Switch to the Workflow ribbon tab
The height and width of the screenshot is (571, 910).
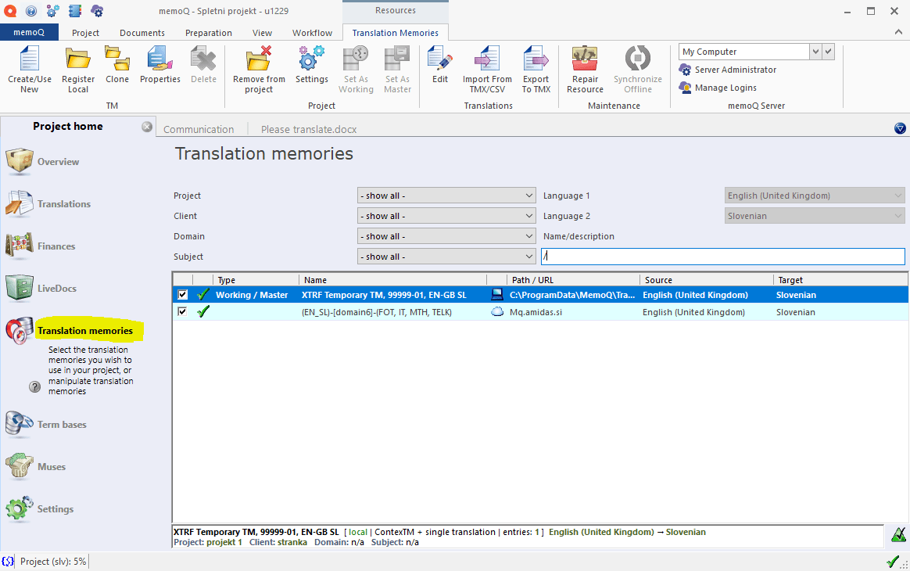pyautogui.click(x=312, y=33)
